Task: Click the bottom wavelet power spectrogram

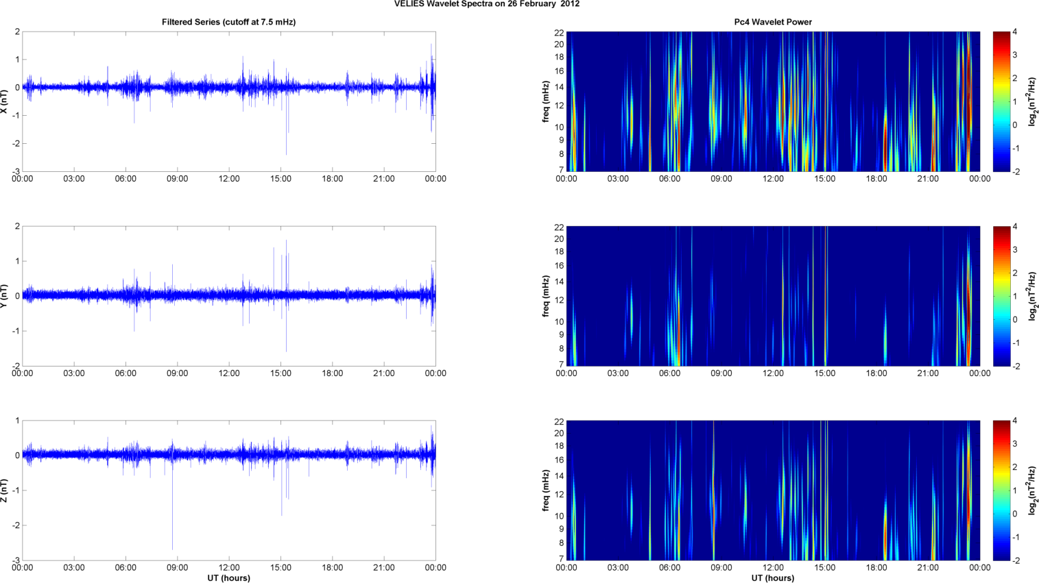Action: click(773, 491)
